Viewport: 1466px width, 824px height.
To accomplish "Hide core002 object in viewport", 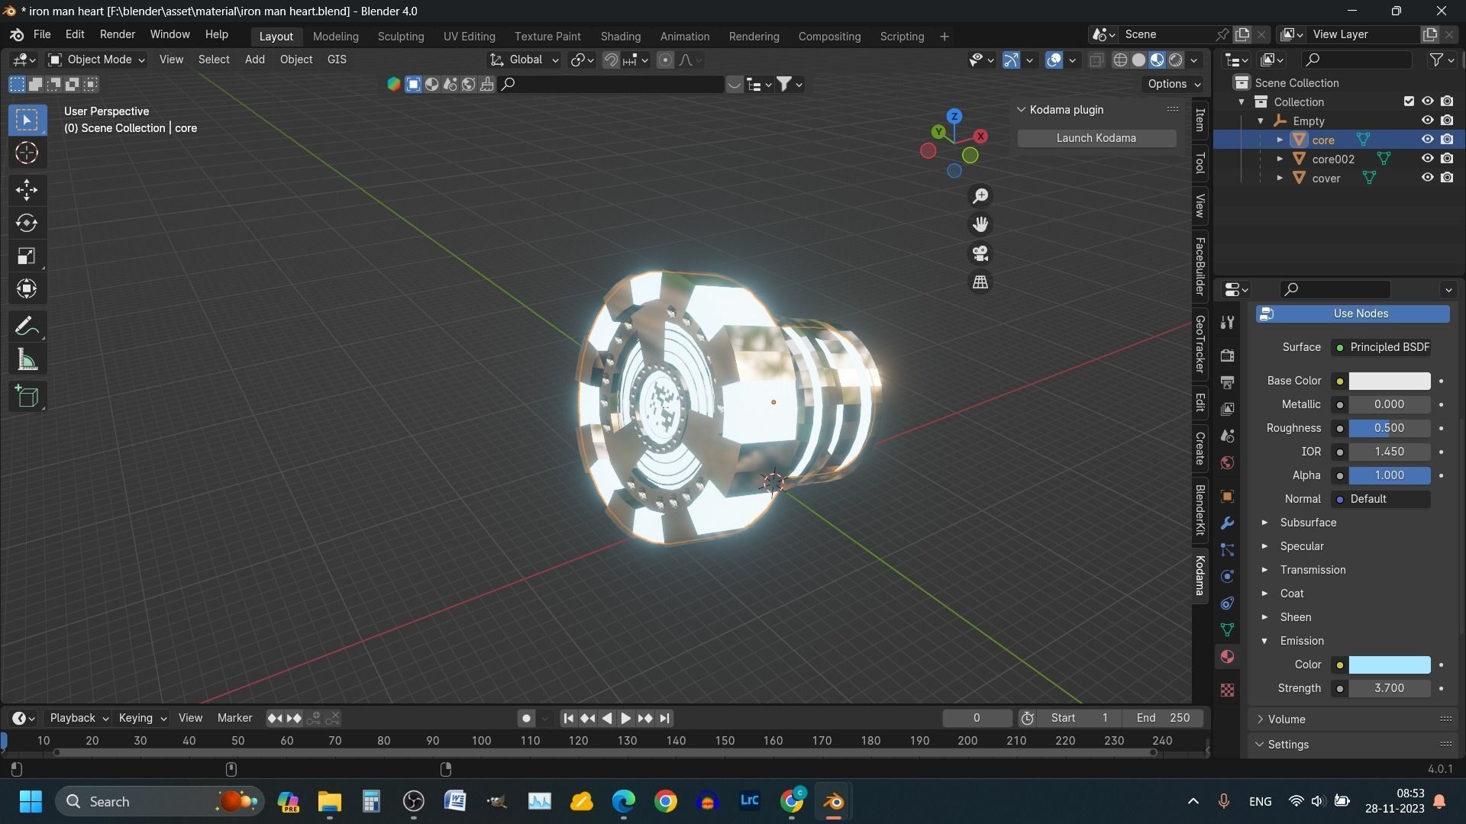I will (x=1427, y=159).
